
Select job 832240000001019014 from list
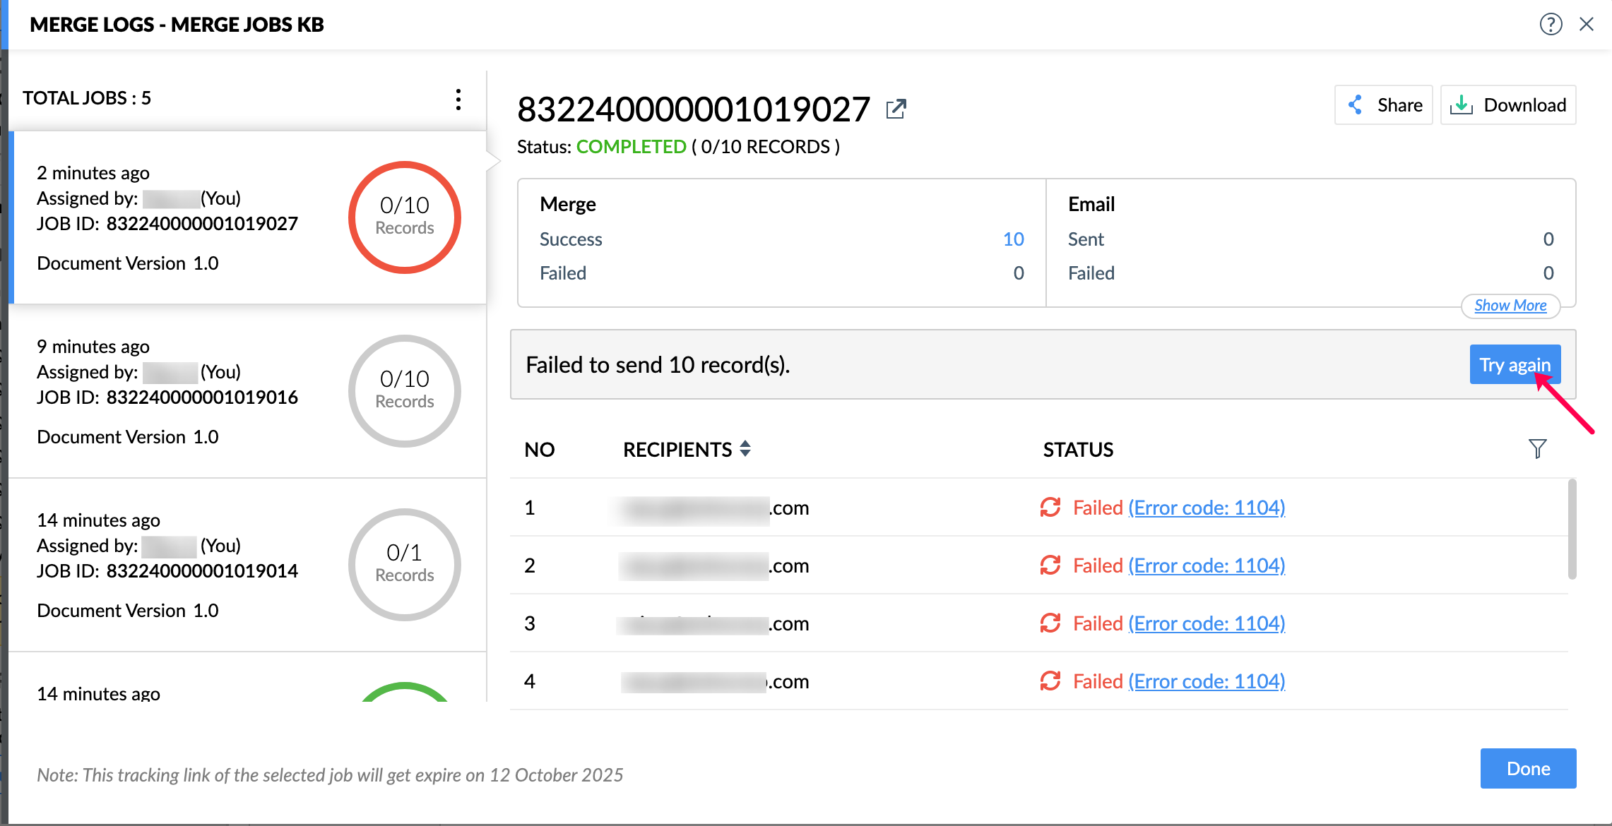coord(202,571)
